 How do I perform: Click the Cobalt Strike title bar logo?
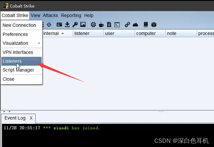tap(6, 6)
